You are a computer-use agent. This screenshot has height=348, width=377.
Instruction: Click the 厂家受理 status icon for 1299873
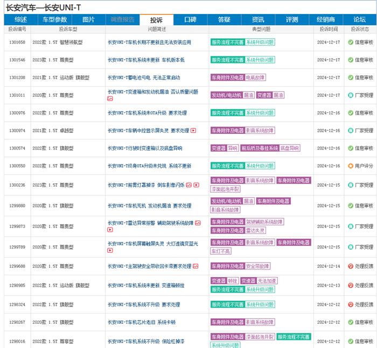351,226
